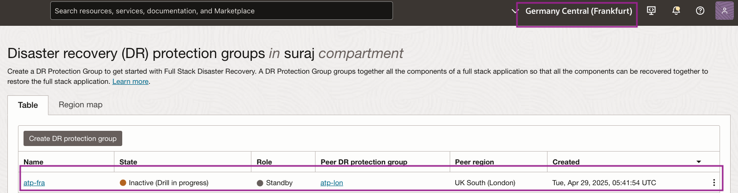The width and height of the screenshot is (738, 193).
Task: Toggle sort arrow on the Created column
Action: 698,162
